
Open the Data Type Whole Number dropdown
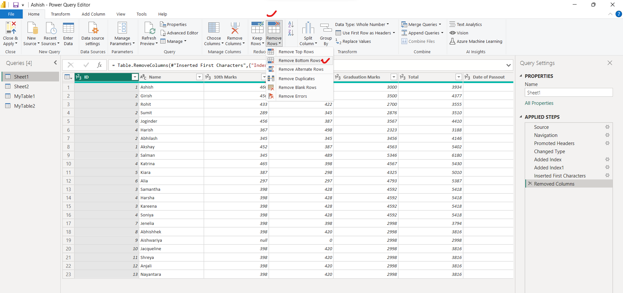[x=362, y=24]
